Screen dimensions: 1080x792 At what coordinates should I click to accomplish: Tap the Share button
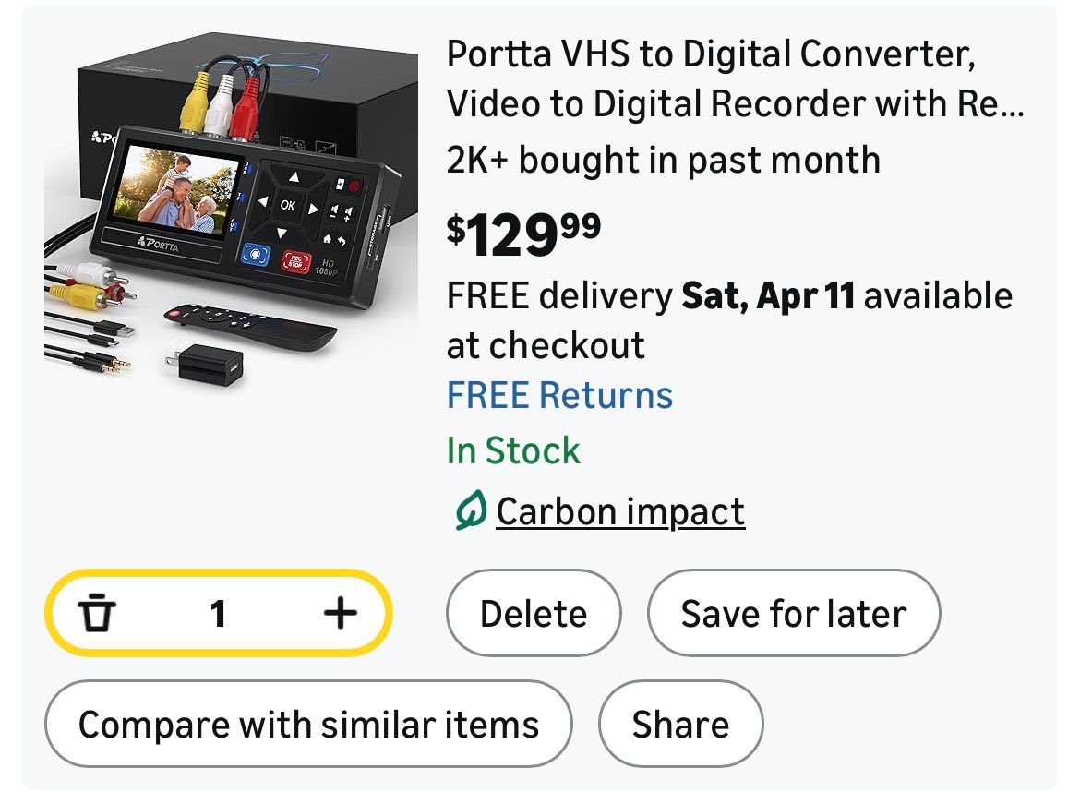680,724
